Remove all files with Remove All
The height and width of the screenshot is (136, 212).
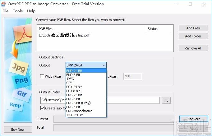tap(193, 48)
